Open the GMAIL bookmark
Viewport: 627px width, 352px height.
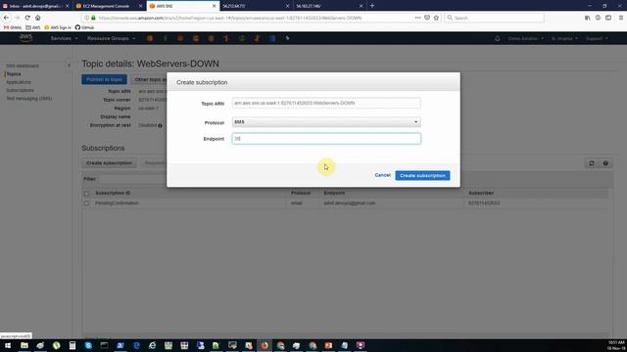pyautogui.click(x=13, y=27)
